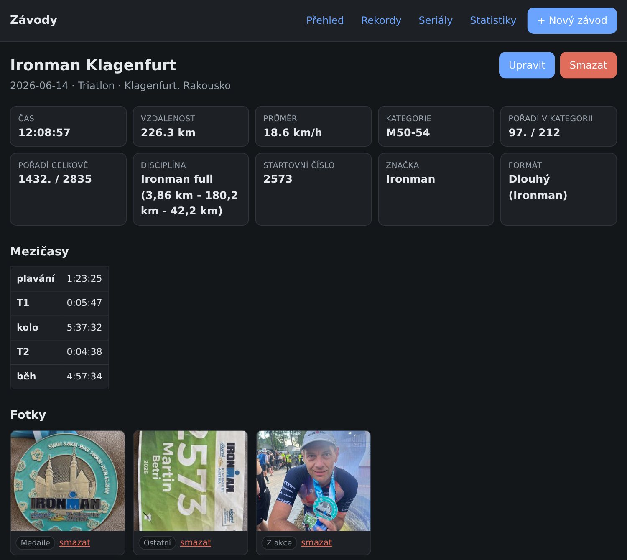Select the plavání split time 1:23:25
Image resolution: width=627 pixels, height=560 pixels.
point(84,278)
